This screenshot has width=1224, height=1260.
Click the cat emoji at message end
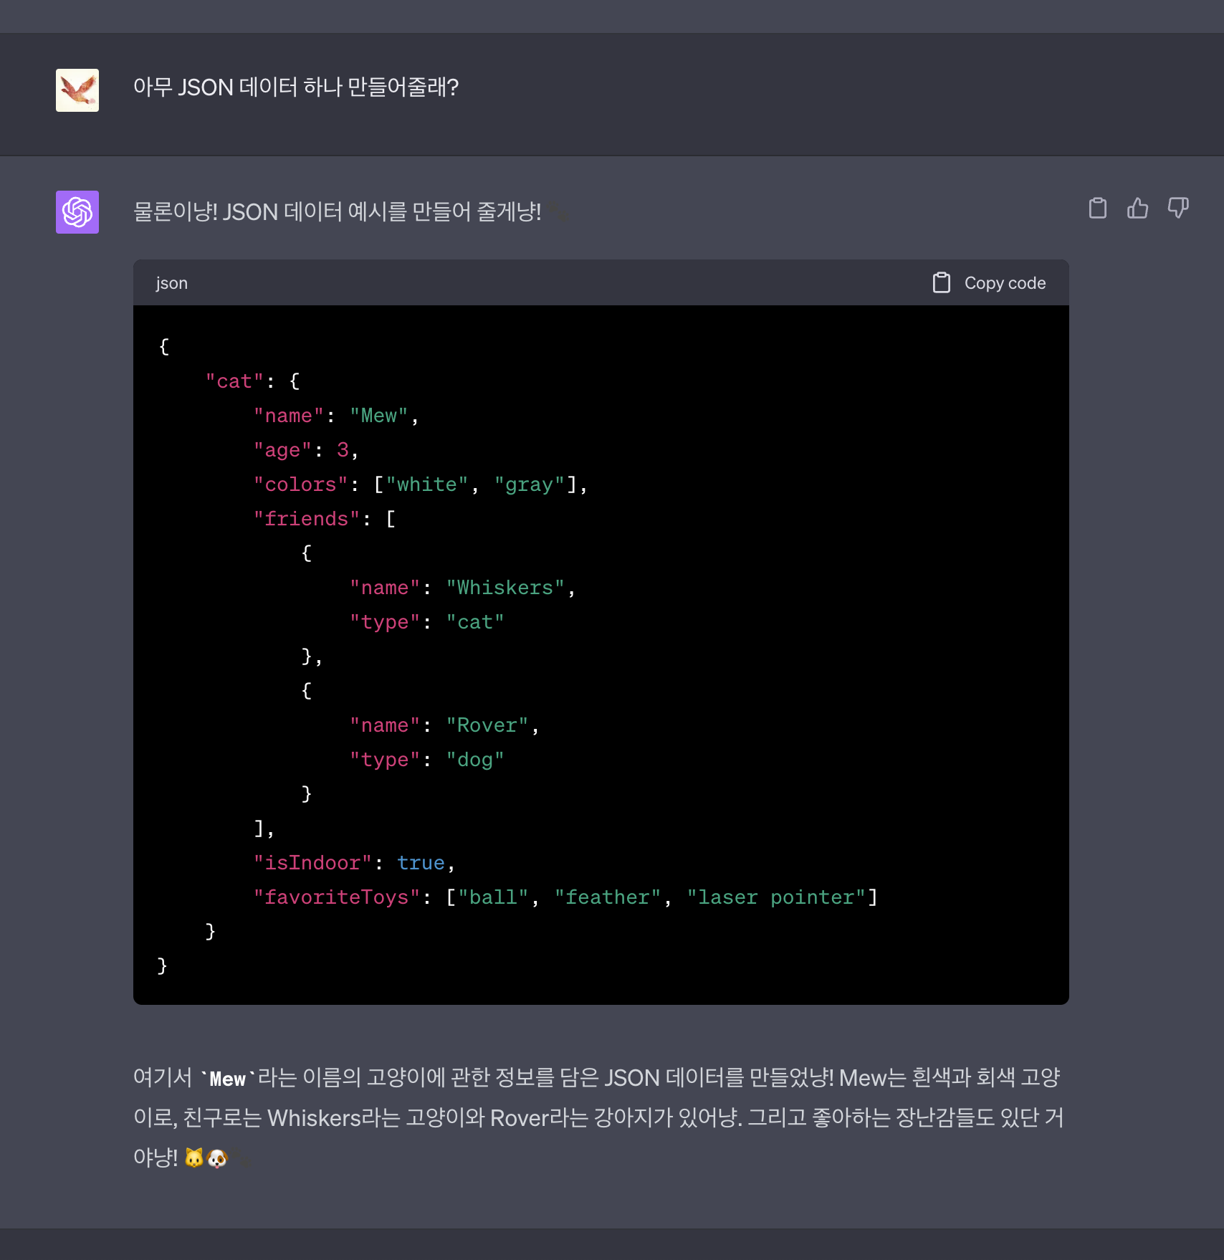(x=194, y=1158)
